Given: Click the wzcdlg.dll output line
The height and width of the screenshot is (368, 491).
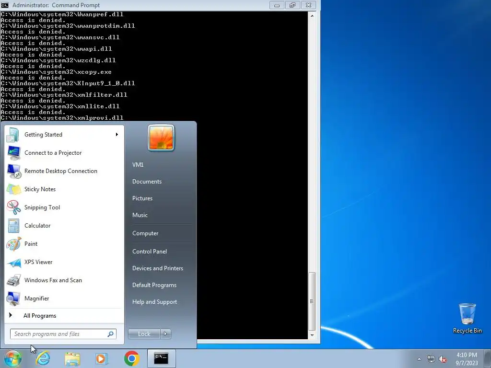Looking at the screenshot, I should click(x=58, y=60).
